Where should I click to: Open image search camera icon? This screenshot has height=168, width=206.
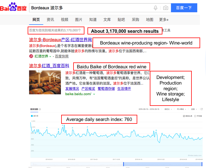click(x=165, y=8)
